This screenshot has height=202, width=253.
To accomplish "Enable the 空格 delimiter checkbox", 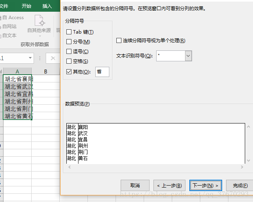I will tap(69, 61).
